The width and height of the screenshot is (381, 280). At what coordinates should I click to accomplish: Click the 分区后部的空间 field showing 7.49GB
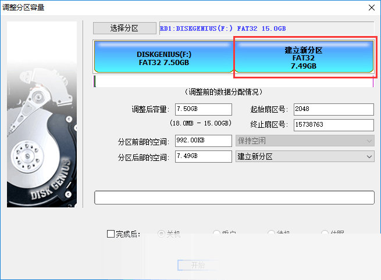204,156
